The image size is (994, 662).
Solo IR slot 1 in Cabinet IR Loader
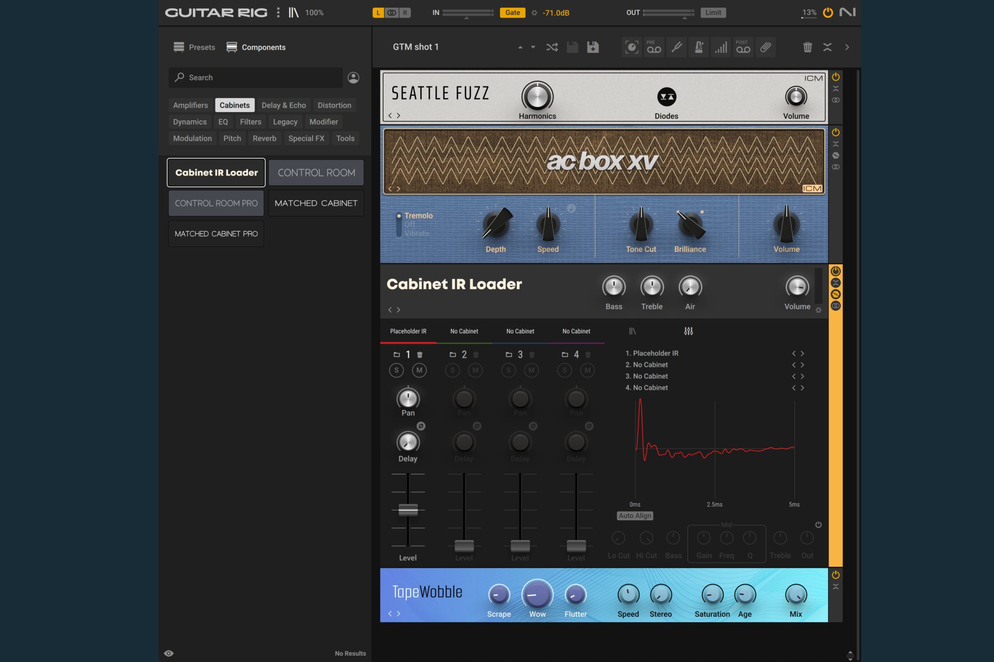click(x=396, y=370)
